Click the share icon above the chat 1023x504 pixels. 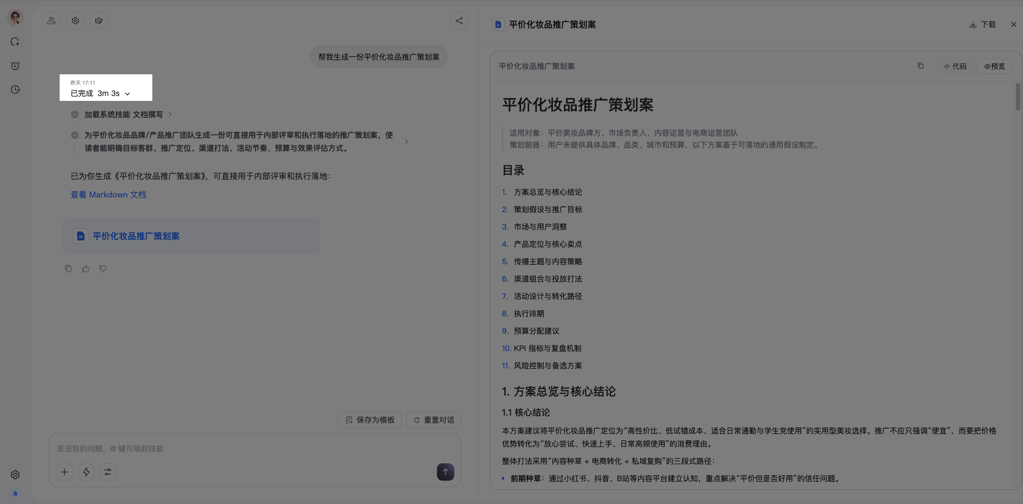459,21
